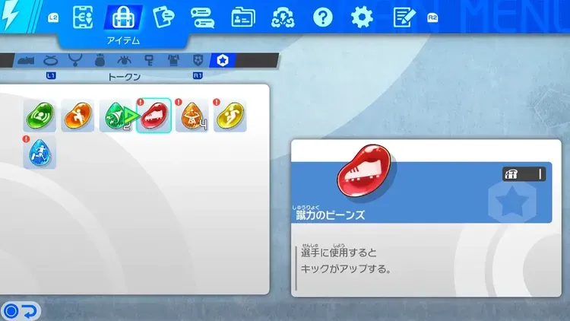570x321 pixels.
Task: Switch to the key category tab
Action: (x=149, y=60)
